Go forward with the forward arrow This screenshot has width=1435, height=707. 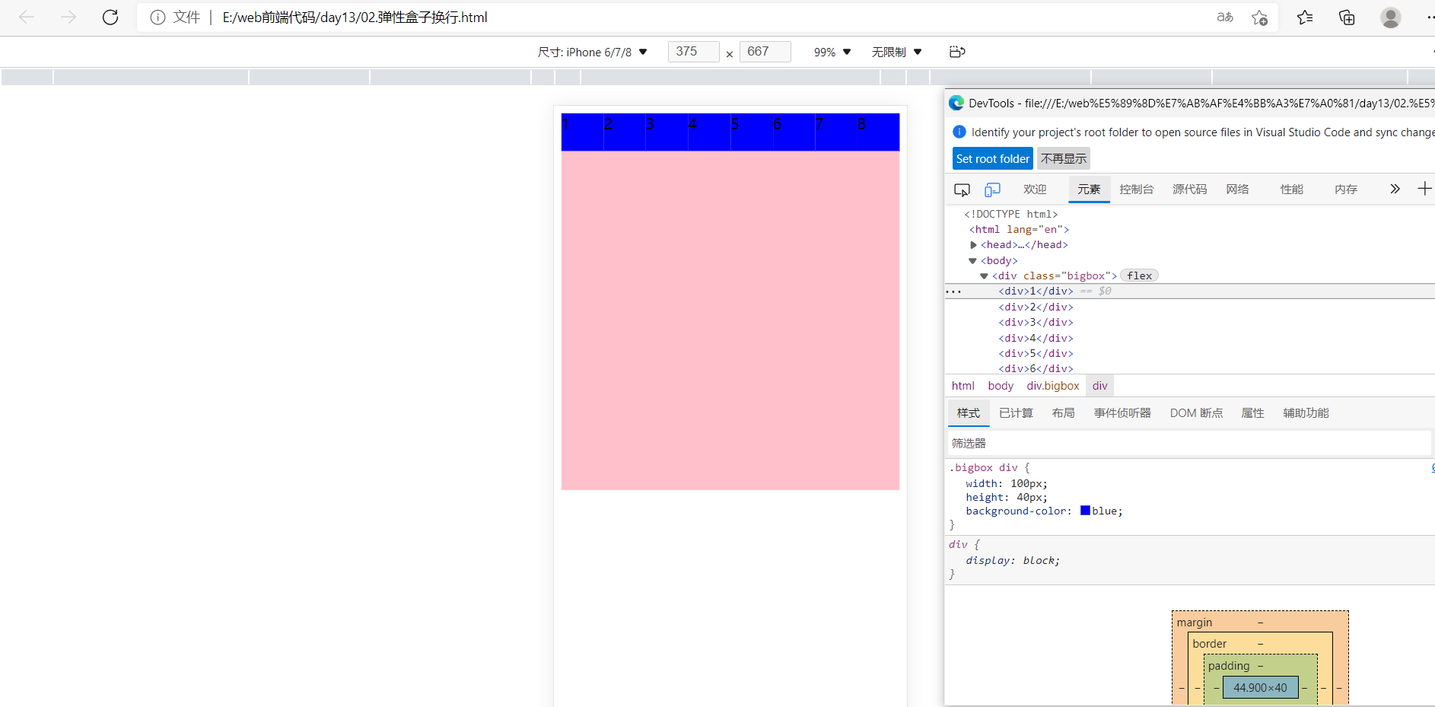click(68, 17)
